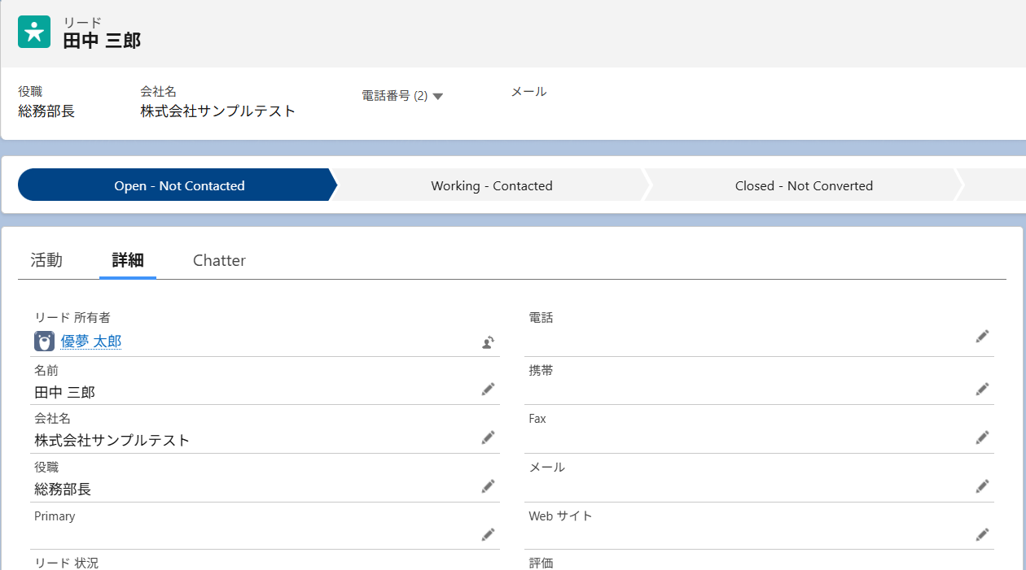Switch to the 活動 tab

click(46, 260)
